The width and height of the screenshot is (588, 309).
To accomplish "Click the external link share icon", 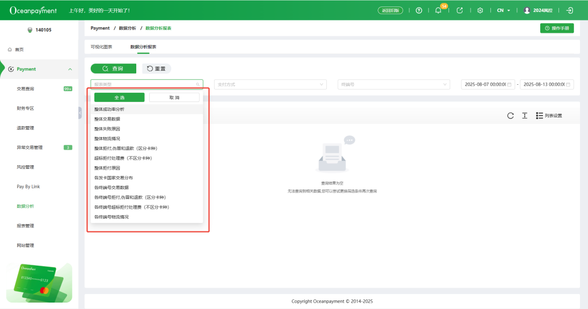I will 459,11.
